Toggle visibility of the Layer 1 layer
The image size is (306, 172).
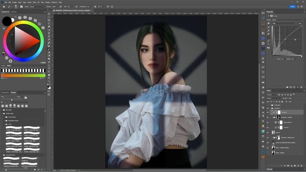tap(268, 133)
